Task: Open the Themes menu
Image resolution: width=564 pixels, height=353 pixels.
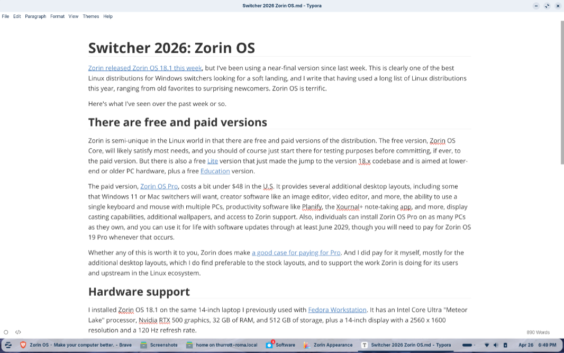Action: [x=90, y=16]
